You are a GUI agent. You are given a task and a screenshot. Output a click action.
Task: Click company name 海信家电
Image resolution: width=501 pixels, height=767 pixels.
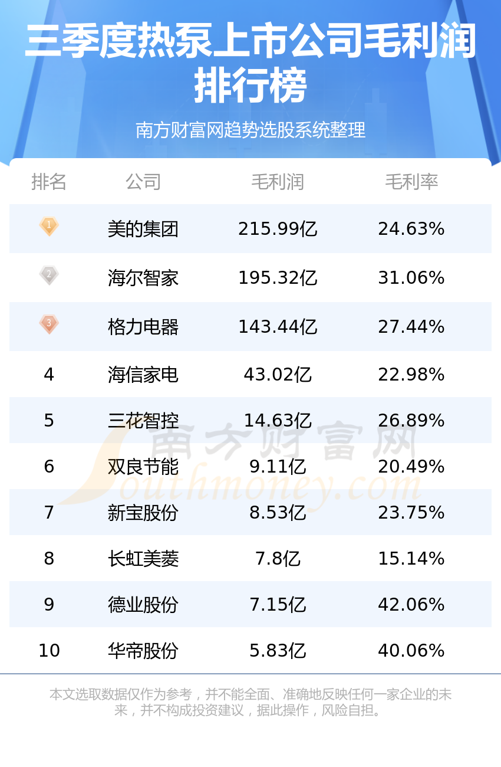[x=143, y=375]
